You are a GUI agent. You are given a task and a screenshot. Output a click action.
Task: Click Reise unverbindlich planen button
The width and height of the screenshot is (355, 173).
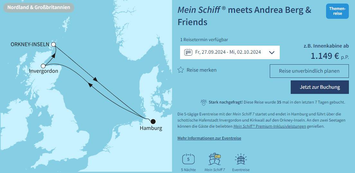point(309,71)
